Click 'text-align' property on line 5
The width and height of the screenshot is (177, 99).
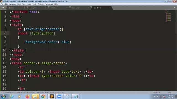point(35,29)
